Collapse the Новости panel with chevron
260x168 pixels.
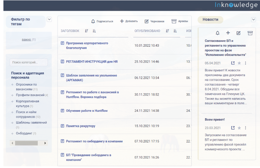pos(253,20)
